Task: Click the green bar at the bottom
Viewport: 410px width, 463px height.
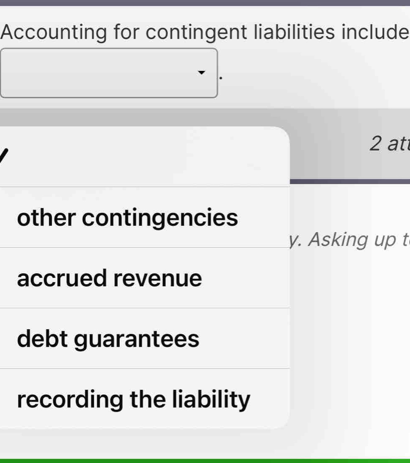Action: tap(205, 461)
